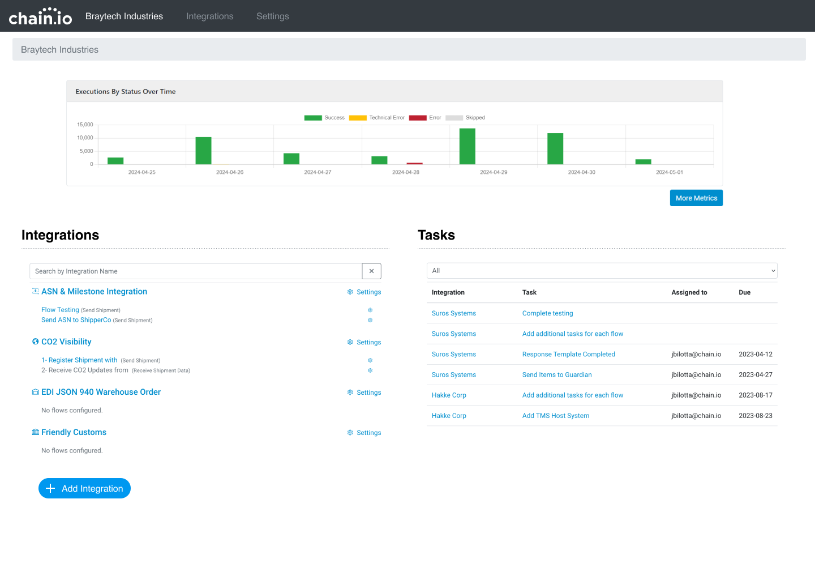
Task: Open Settings gear for Friendly Customs
Action: point(364,433)
